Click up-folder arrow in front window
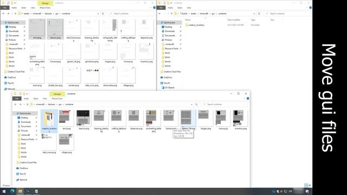Image resolution: width=347 pixels, height=195 pixels. click(x=28, y=105)
